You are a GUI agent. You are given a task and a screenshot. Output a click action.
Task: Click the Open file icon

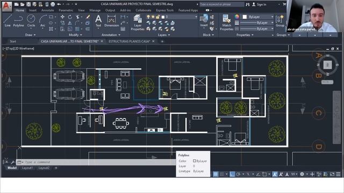pos(23,4)
